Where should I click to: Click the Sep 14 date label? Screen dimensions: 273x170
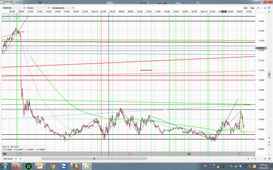point(95,12)
